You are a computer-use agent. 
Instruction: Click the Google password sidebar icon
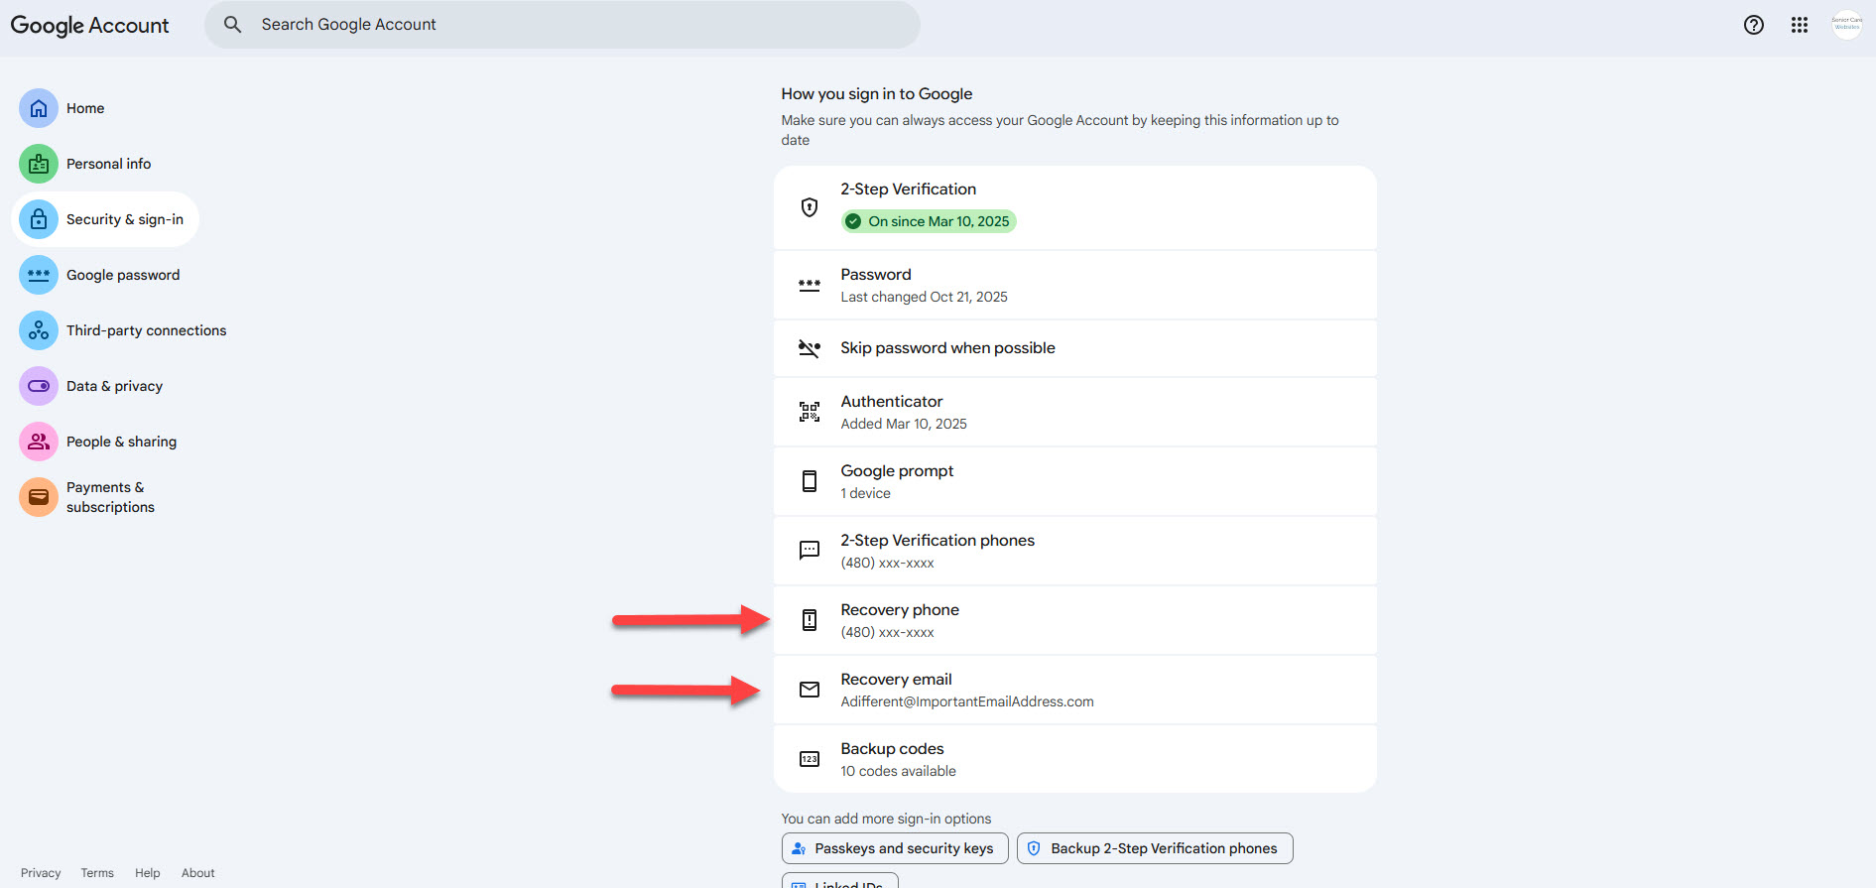pos(39,275)
